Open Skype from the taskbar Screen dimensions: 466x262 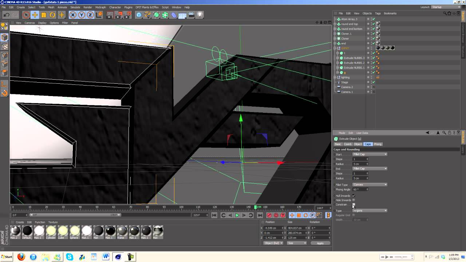coord(70,257)
